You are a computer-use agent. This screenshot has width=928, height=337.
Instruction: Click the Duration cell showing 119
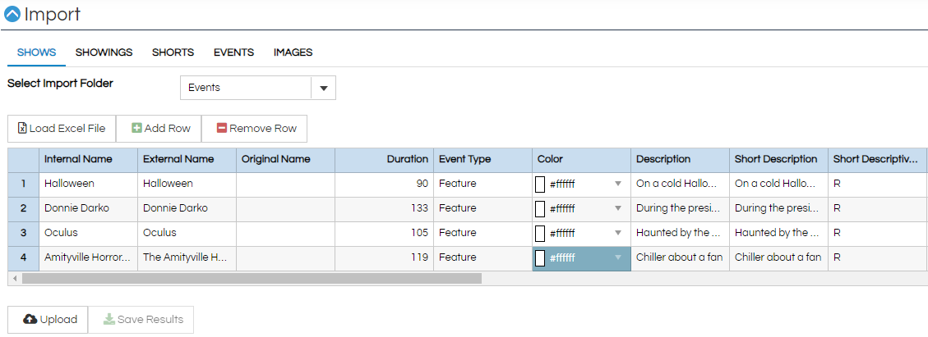[x=385, y=257]
